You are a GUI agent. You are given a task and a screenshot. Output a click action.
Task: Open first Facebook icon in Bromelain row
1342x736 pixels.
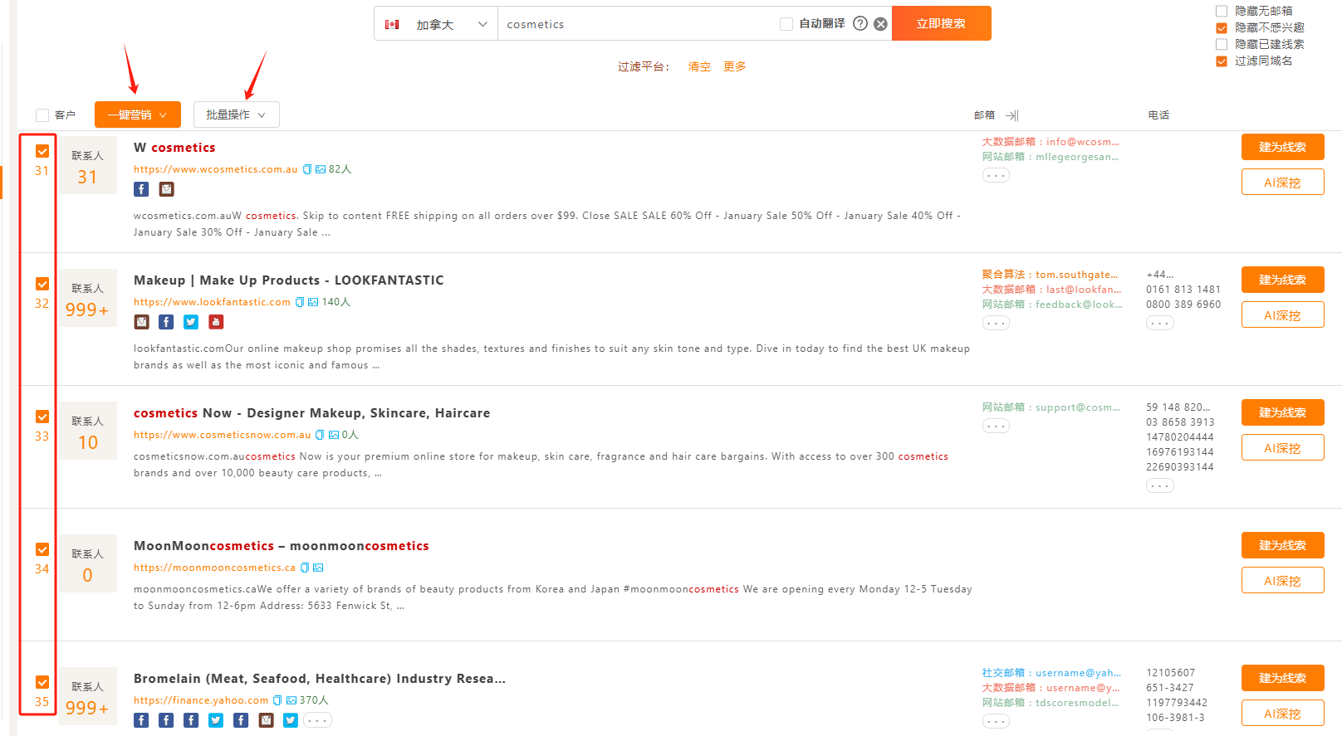point(141,720)
